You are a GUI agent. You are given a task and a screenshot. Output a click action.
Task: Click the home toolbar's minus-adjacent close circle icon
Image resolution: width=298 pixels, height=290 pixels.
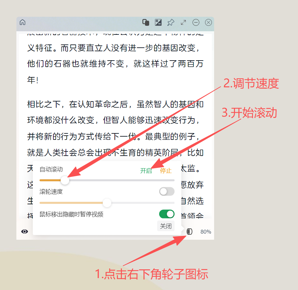[x=208, y=22]
